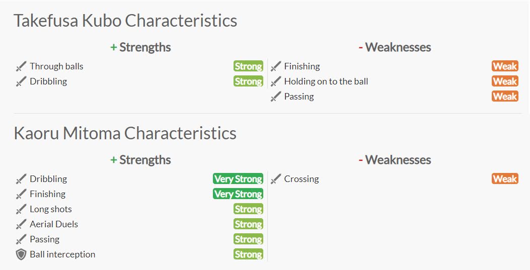Click sword icon next to Kubo's Dribbling

(21, 81)
